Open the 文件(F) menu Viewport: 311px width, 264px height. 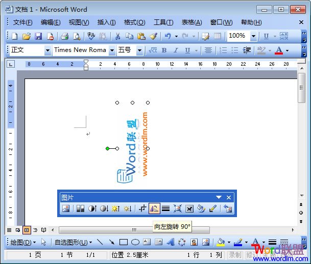click(x=22, y=22)
